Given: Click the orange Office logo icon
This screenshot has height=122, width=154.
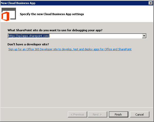Looking at the screenshot, I should 5,16.
